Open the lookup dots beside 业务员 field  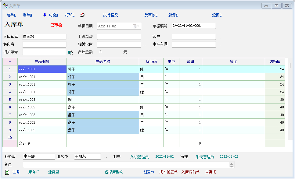coord(106,157)
